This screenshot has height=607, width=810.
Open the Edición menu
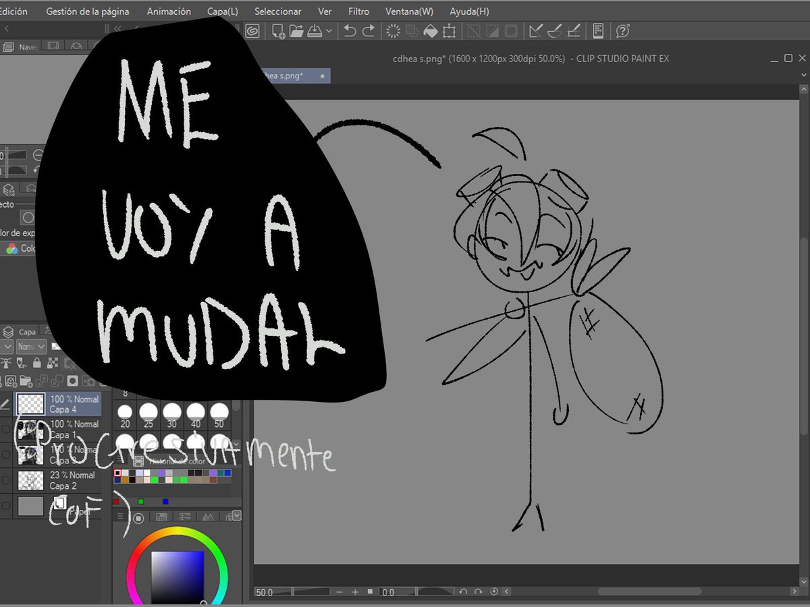pos(13,11)
